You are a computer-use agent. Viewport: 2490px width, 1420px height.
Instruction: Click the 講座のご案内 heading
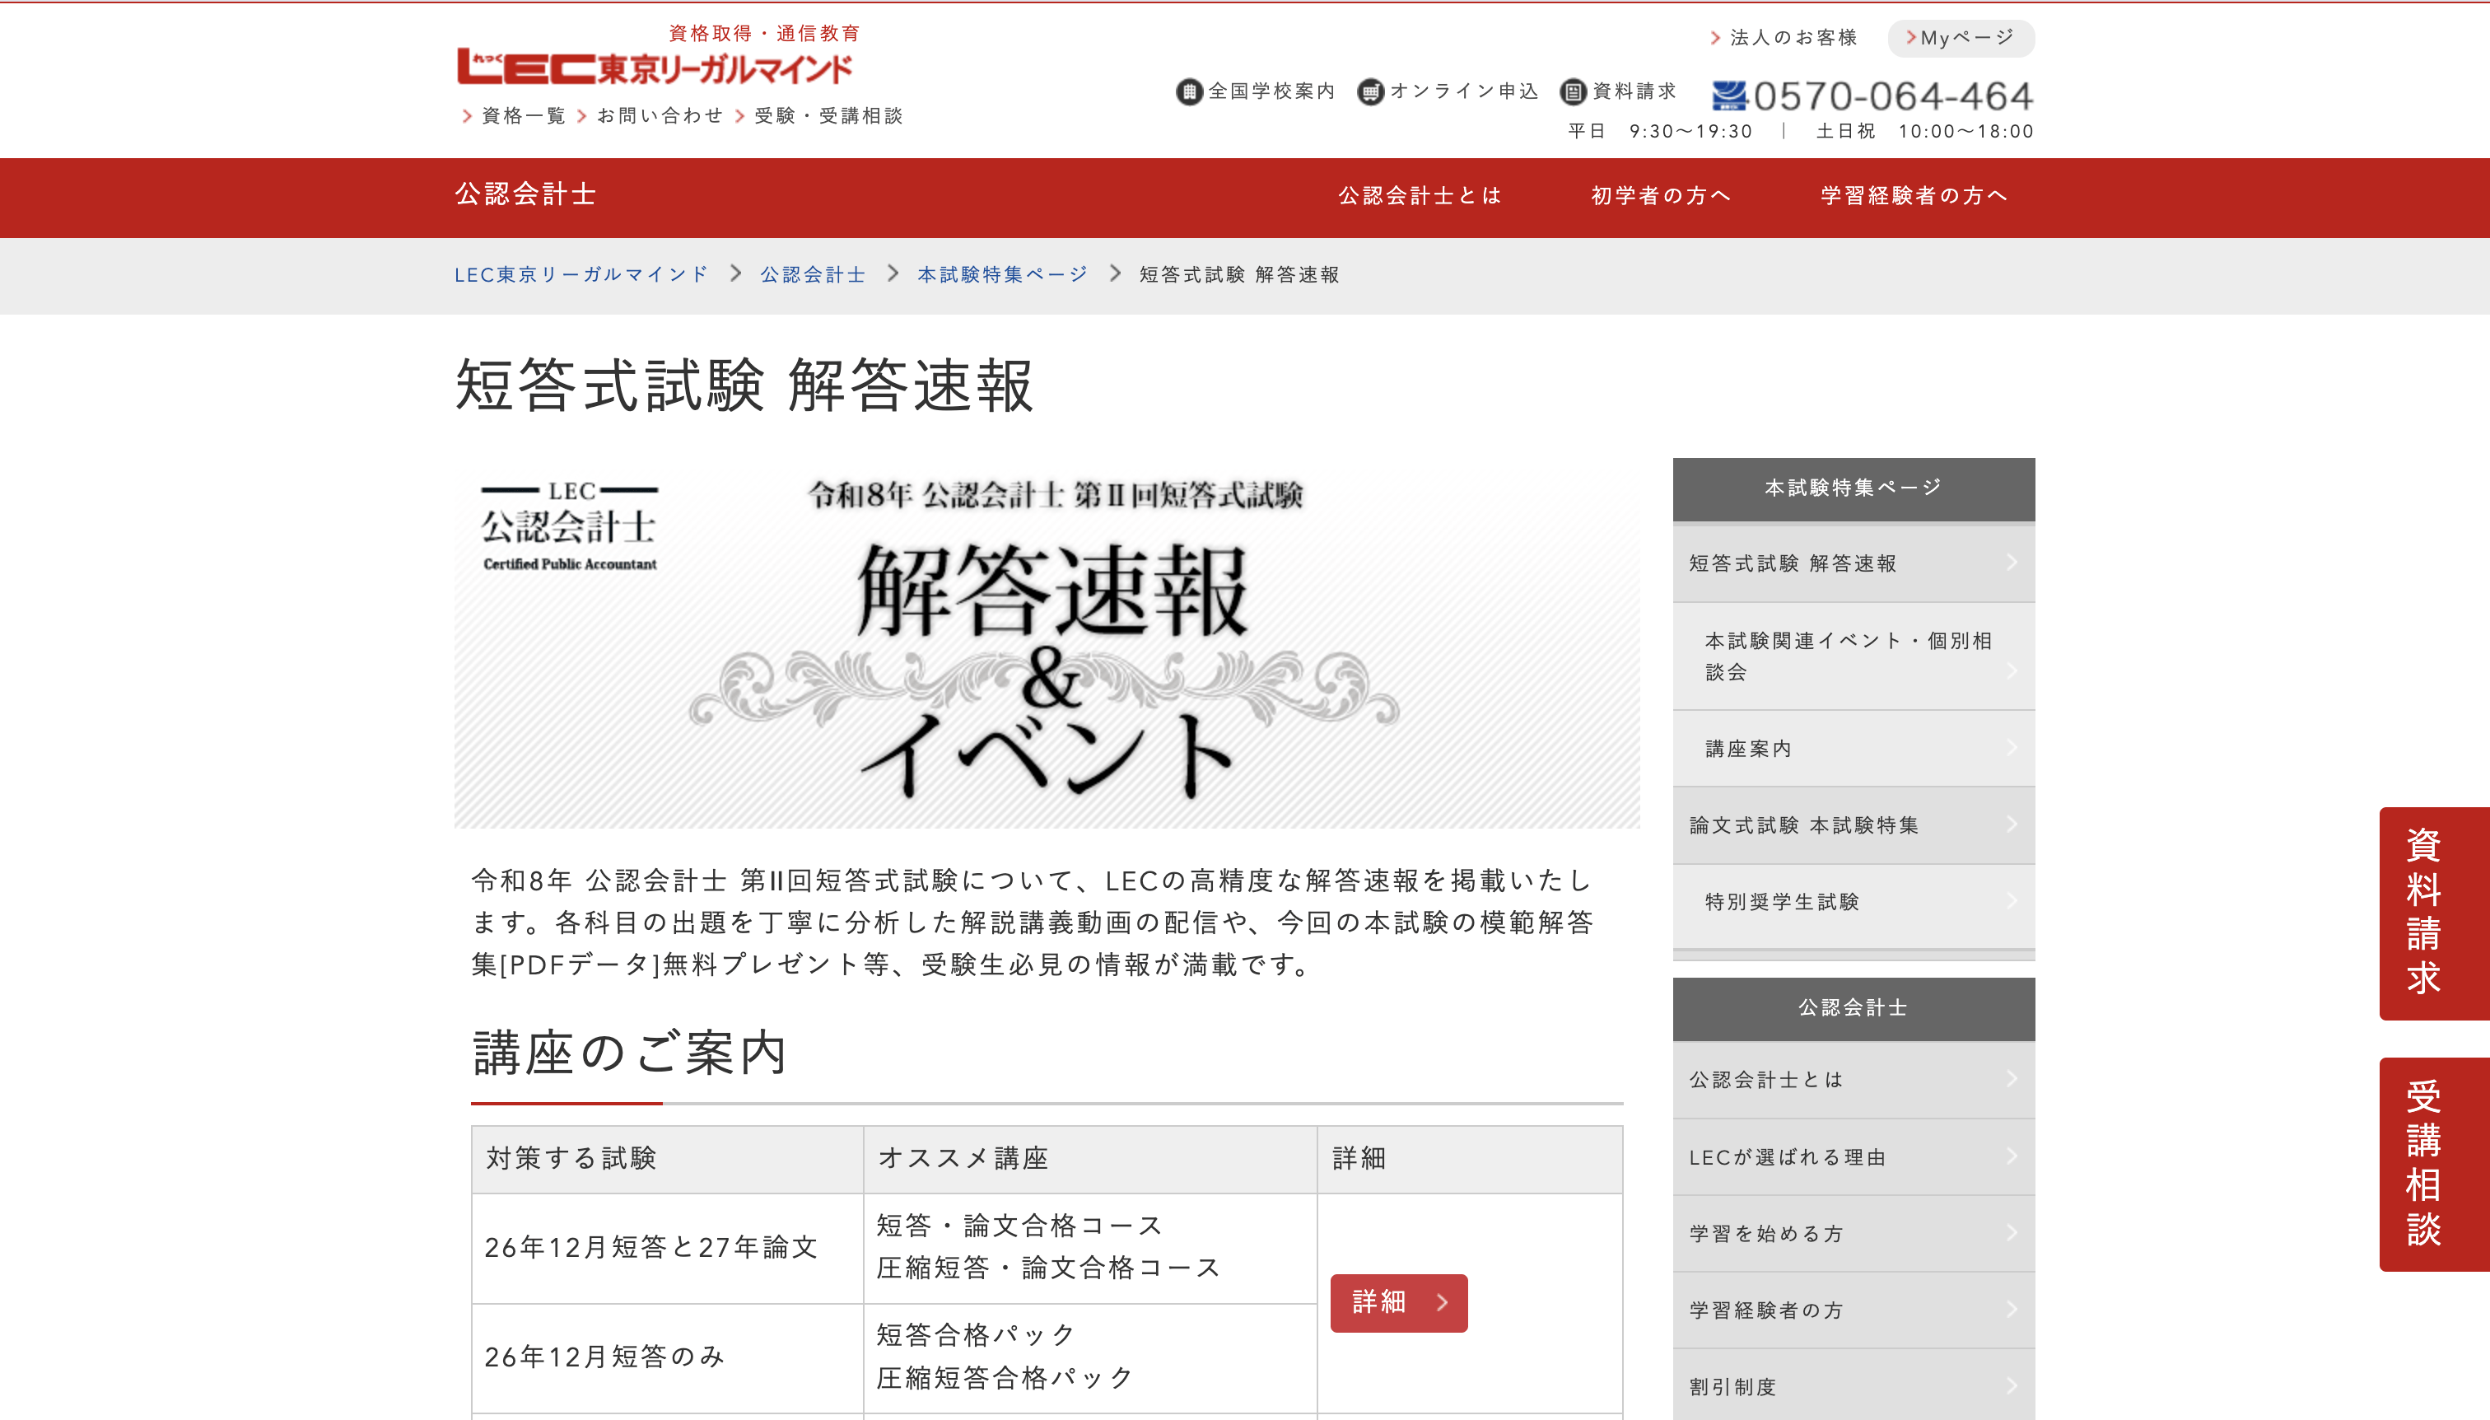[x=630, y=1054]
